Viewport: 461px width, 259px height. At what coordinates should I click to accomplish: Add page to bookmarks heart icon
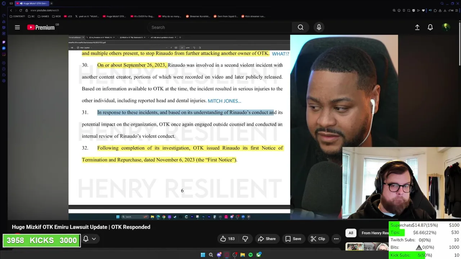click(x=423, y=10)
